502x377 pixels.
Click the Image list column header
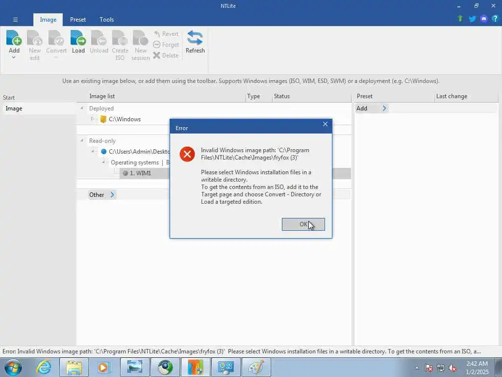[x=102, y=96]
